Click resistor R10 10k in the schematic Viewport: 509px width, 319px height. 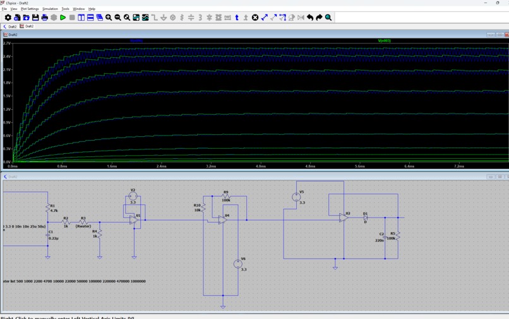(x=203, y=207)
